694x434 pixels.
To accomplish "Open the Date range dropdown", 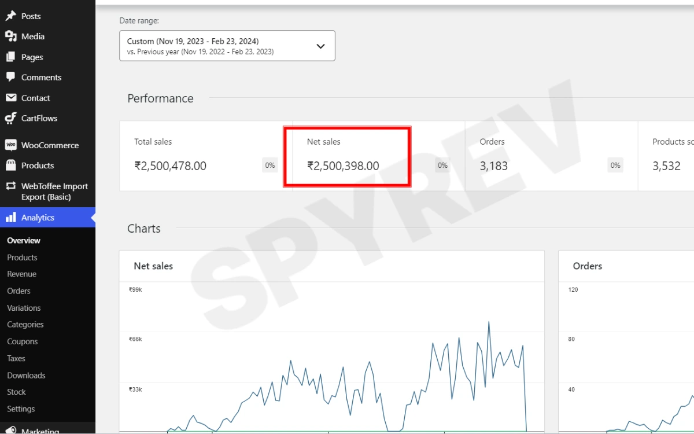I will point(227,46).
